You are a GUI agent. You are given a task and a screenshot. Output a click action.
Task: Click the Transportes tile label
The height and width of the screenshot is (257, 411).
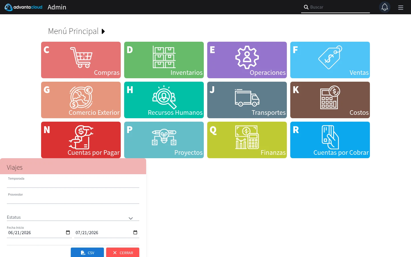coord(269,113)
